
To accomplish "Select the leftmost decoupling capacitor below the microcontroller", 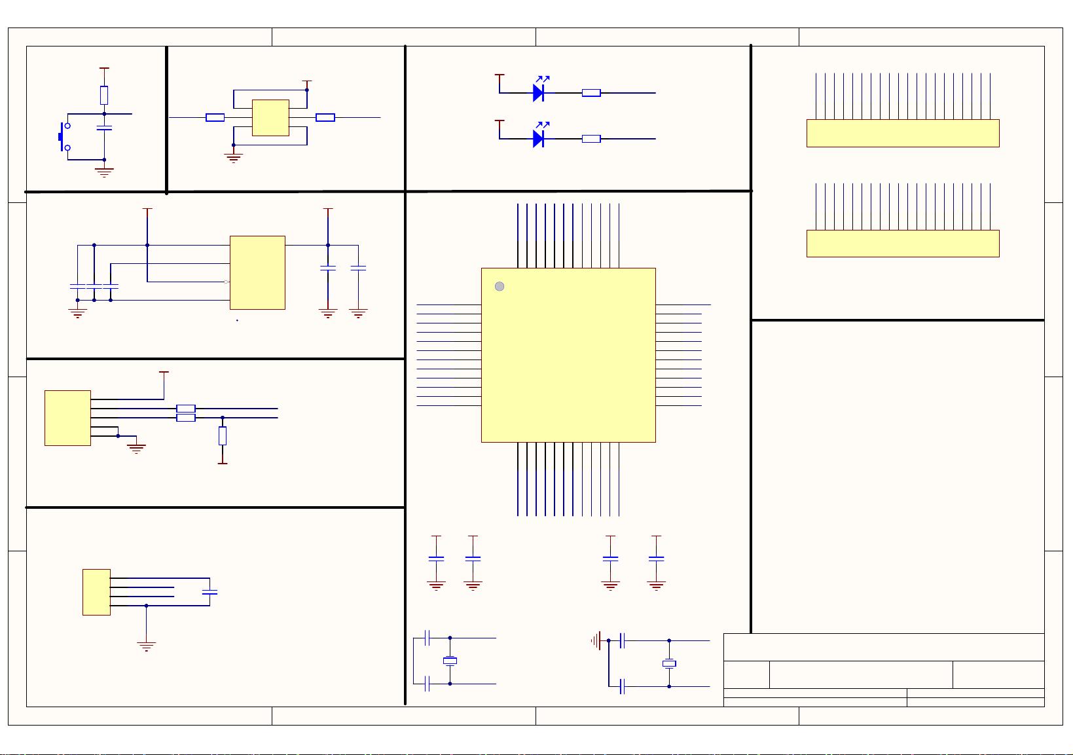I will [x=436, y=559].
